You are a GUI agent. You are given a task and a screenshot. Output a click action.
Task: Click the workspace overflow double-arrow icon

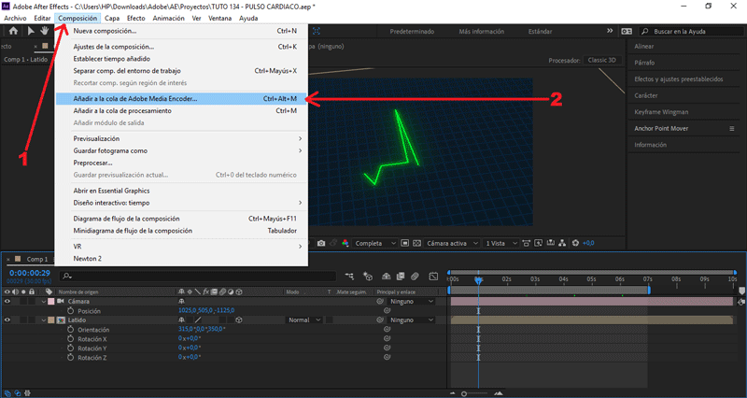610,31
